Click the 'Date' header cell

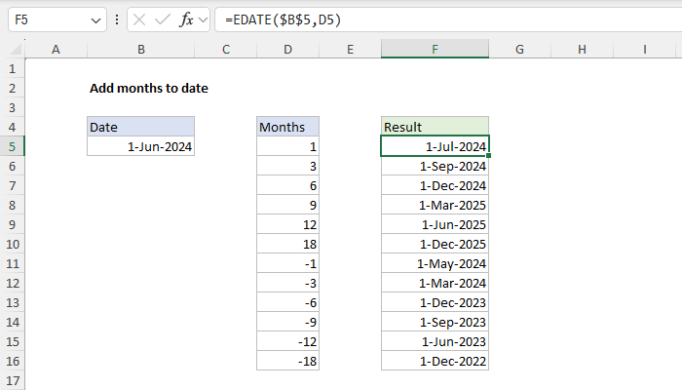[141, 127]
